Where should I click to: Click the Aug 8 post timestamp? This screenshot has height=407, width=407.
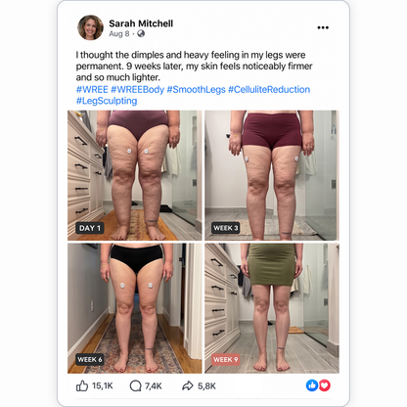(x=119, y=33)
